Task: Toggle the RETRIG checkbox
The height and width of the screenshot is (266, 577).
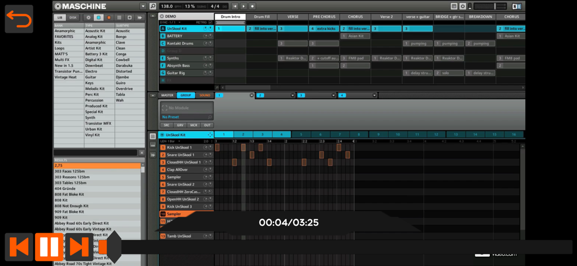Action: (x=210, y=22)
